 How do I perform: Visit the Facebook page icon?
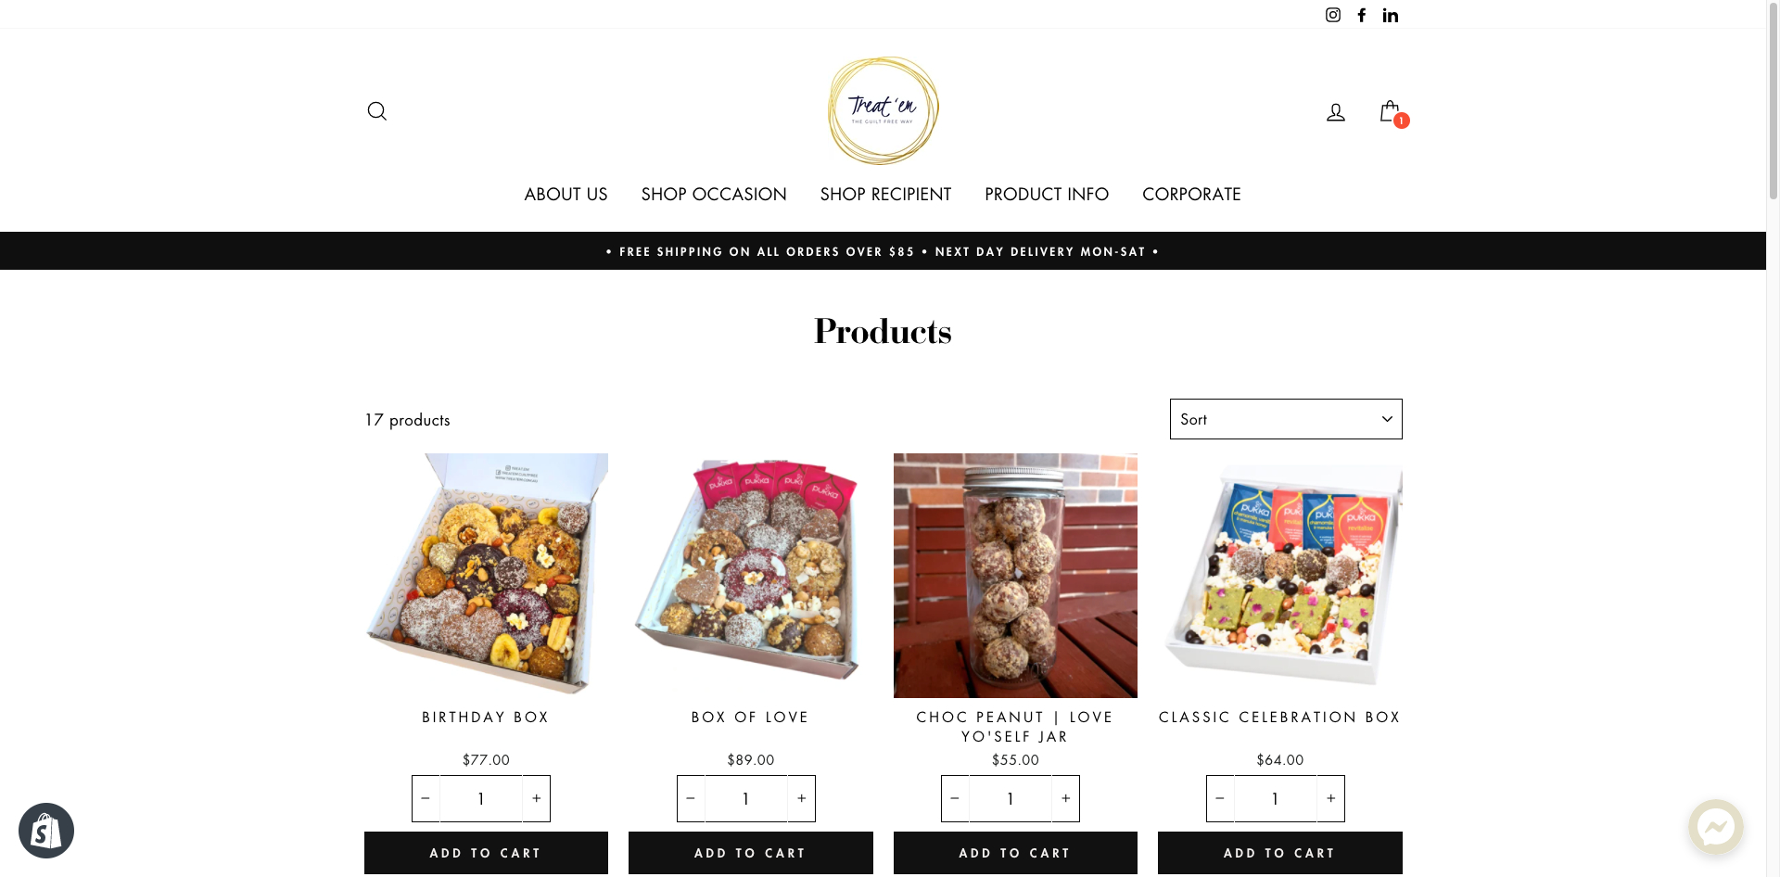point(1362,15)
